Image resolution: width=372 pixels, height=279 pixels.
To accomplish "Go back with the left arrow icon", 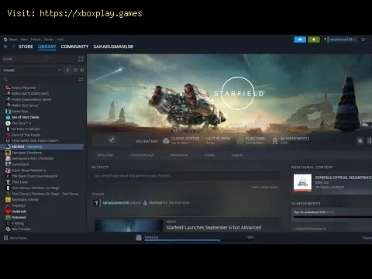I will point(6,46).
